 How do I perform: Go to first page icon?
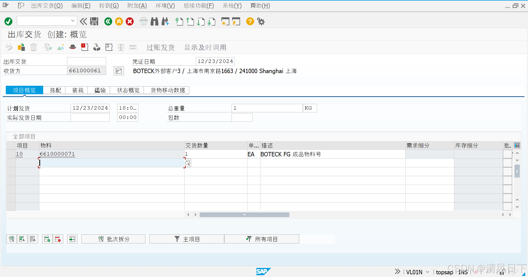(x=179, y=21)
